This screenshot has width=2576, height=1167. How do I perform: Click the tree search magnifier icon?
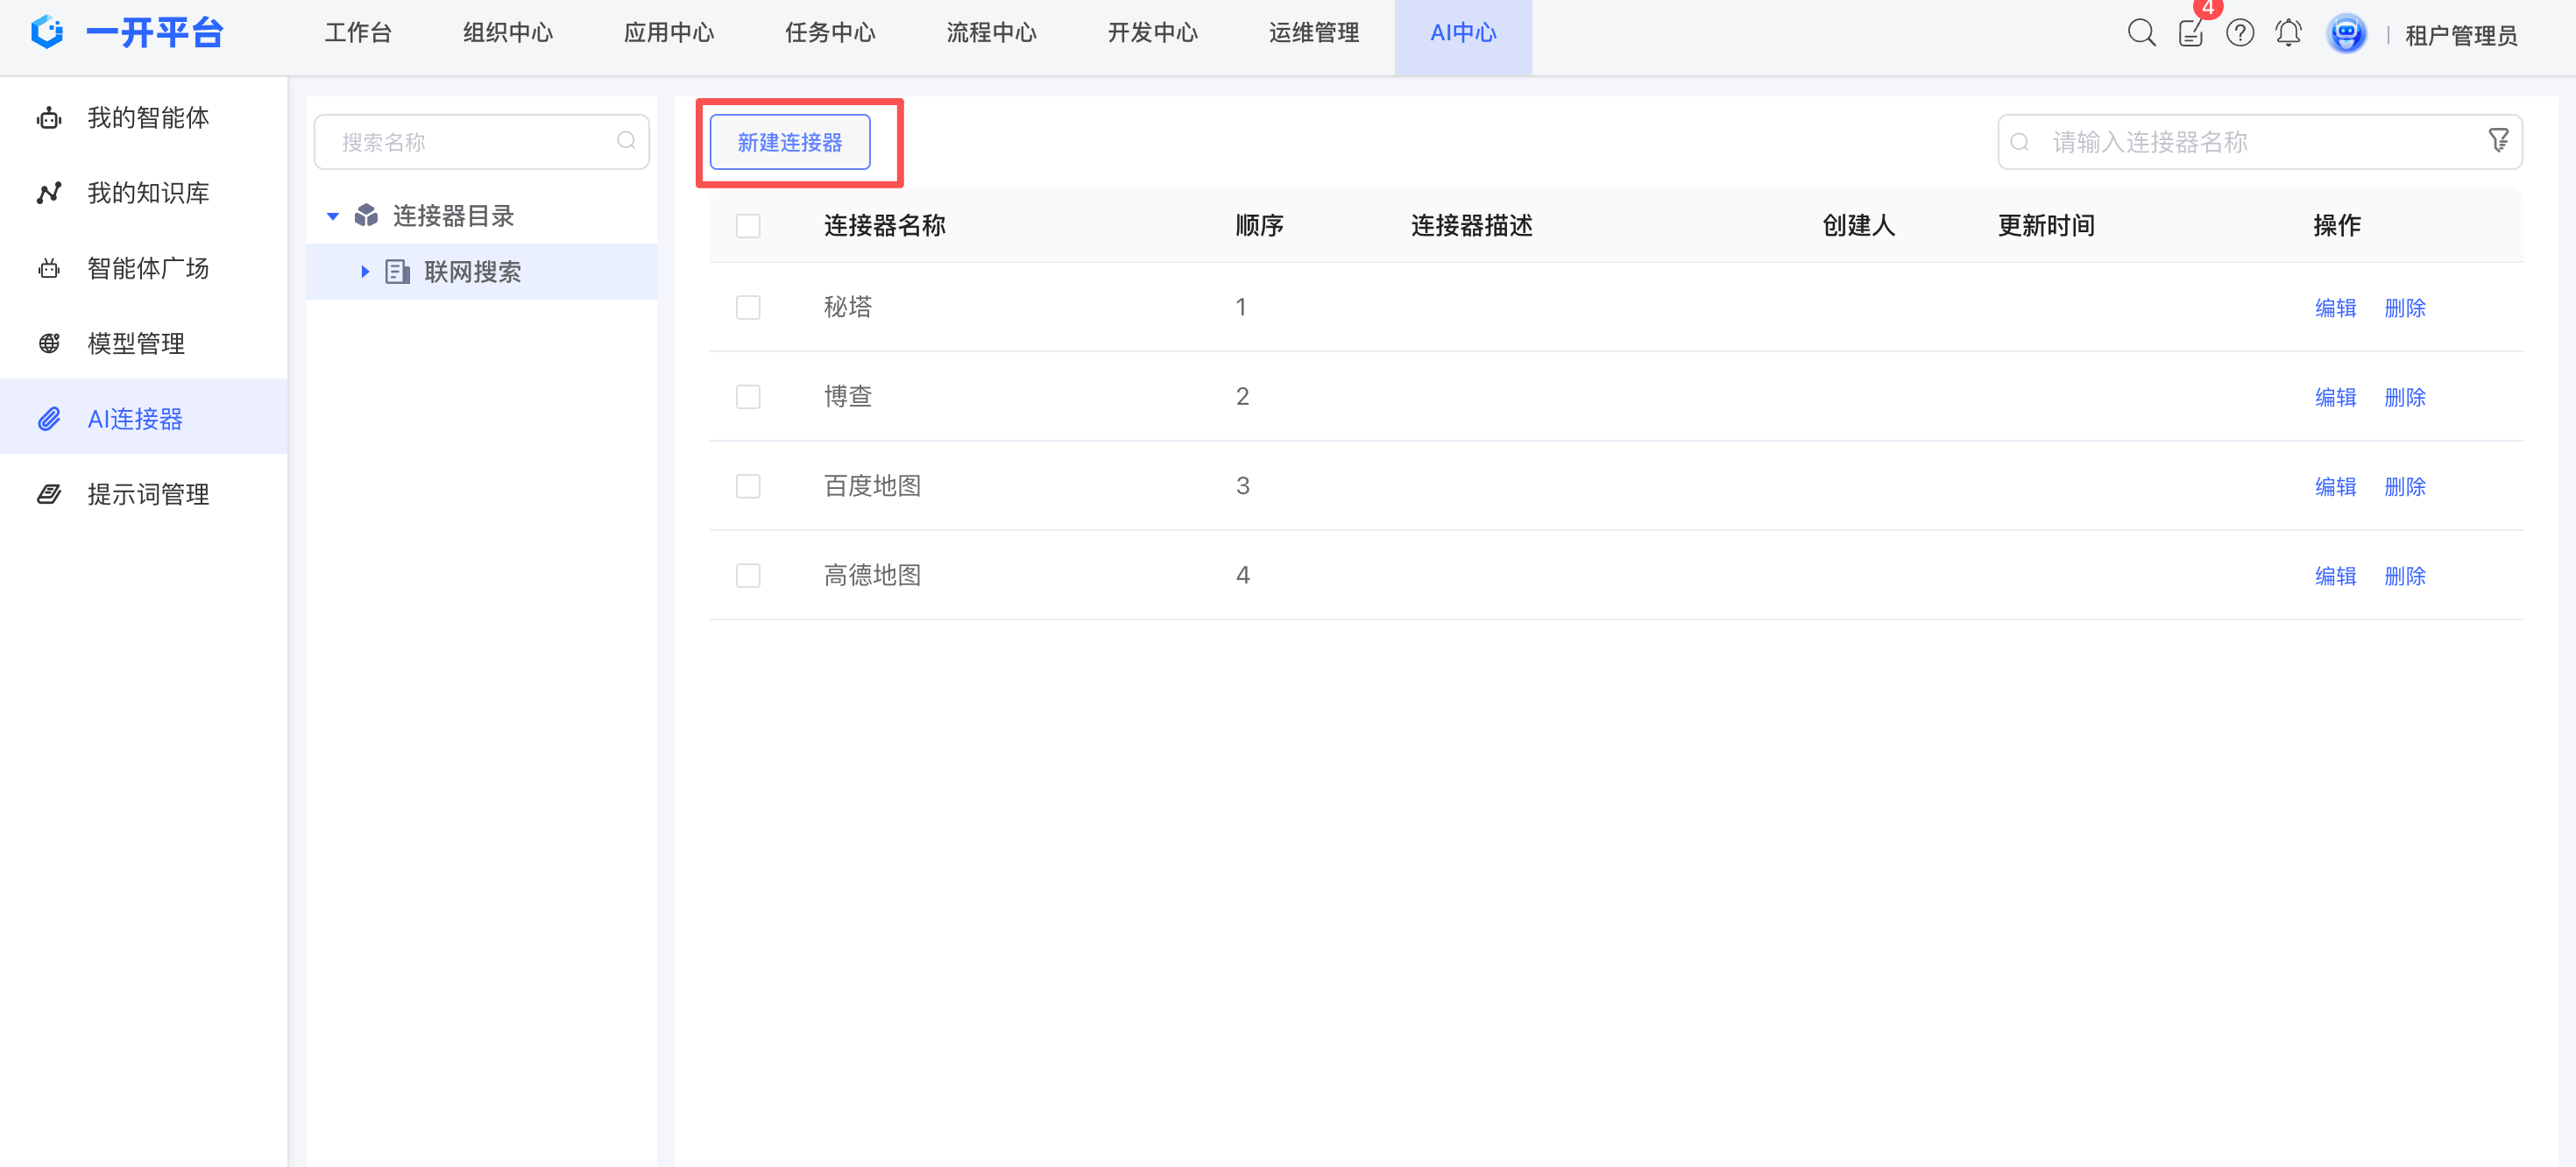click(x=626, y=141)
